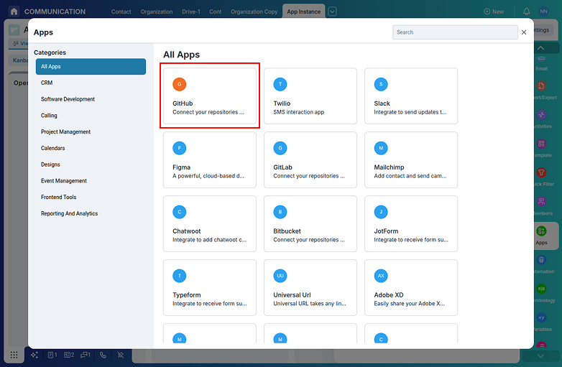Click the Apps icon in the right sidebar

coord(541,231)
